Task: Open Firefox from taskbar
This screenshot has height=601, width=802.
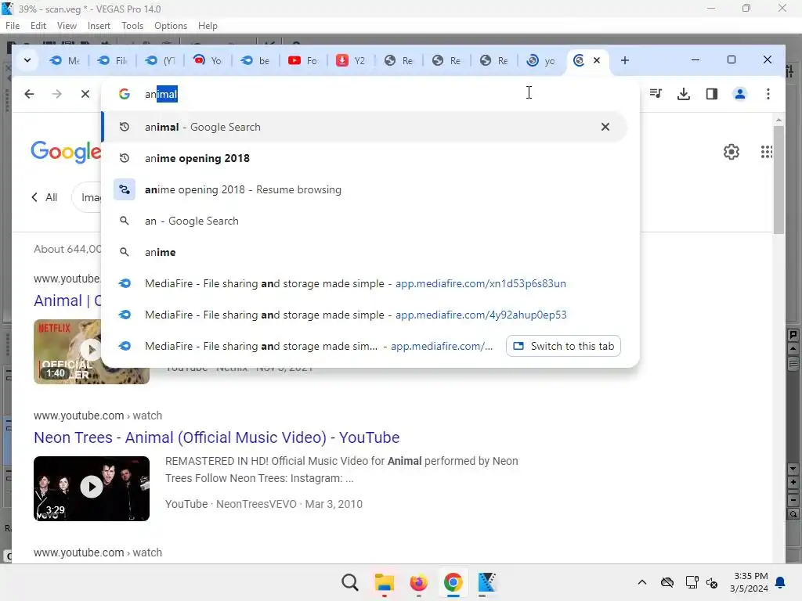Action: click(418, 582)
